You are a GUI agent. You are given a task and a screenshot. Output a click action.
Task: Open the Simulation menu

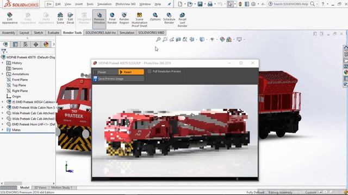click(104, 4)
